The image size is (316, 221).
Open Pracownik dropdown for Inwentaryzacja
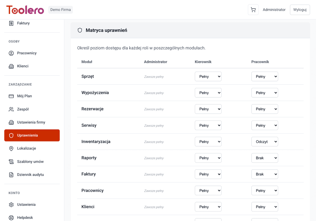pos(265,142)
